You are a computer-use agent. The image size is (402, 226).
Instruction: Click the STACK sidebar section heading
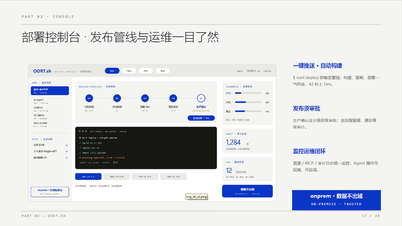42,139
